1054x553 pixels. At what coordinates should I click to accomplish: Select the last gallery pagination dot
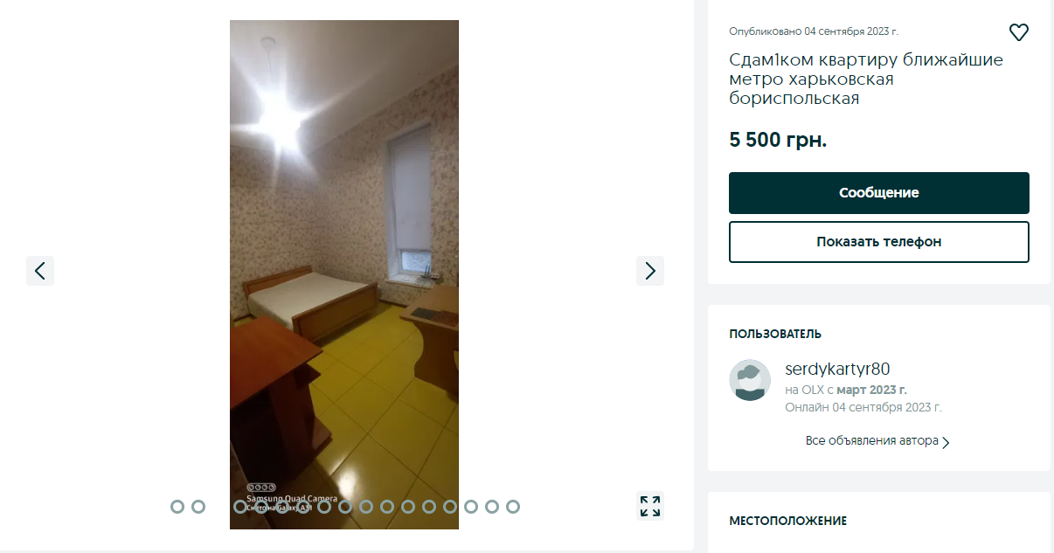click(513, 507)
